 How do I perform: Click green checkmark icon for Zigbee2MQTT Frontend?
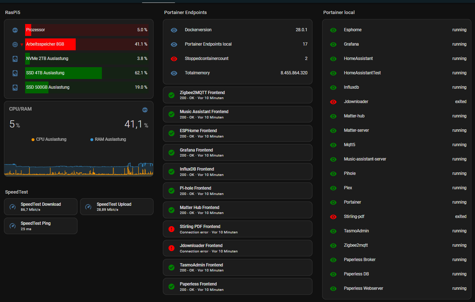click(x=171, y=95)
